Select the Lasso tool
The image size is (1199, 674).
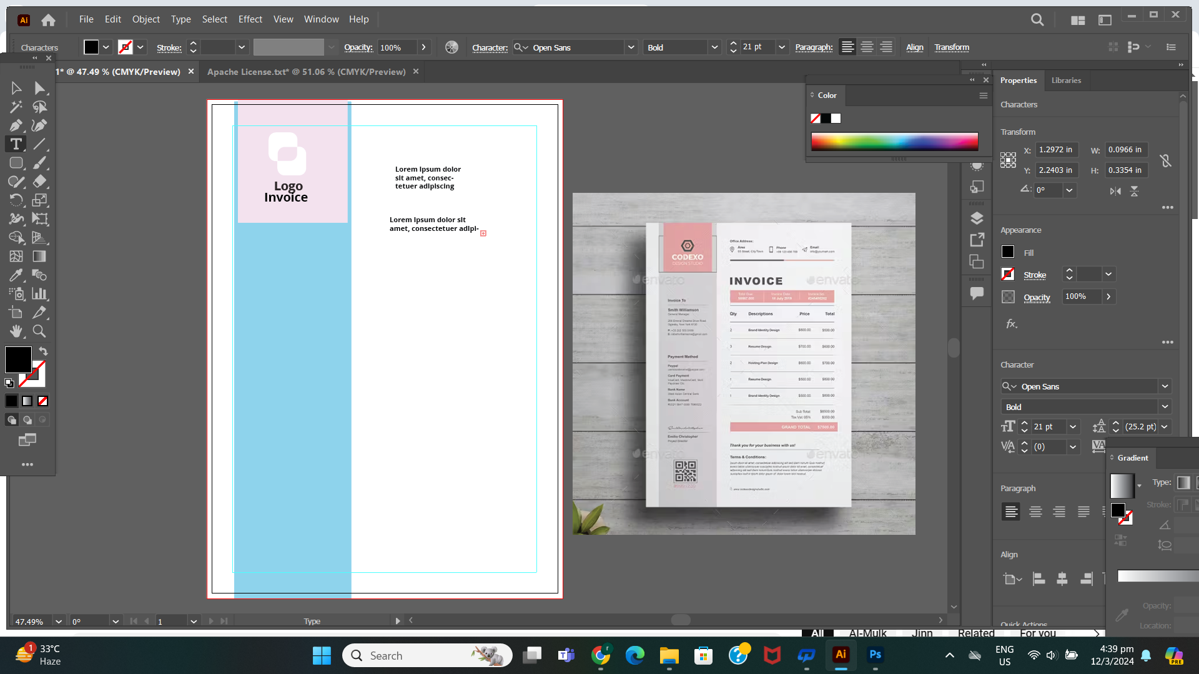click(x=39, y=107)
